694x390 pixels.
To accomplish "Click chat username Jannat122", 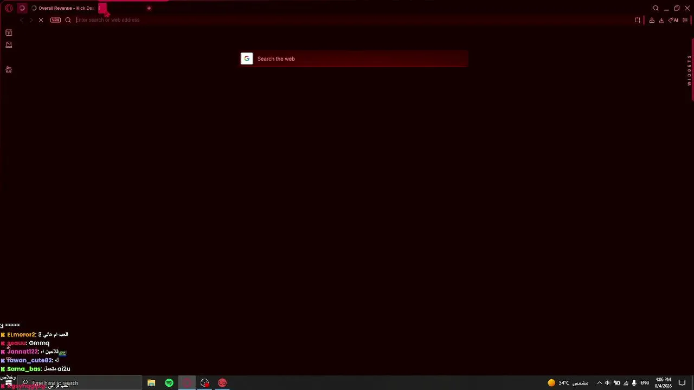I will tap(22, 352).
